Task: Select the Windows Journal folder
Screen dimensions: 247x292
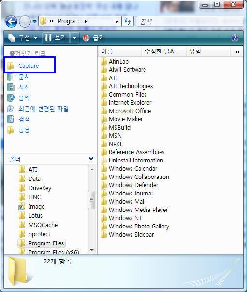Action: [127, 194]
